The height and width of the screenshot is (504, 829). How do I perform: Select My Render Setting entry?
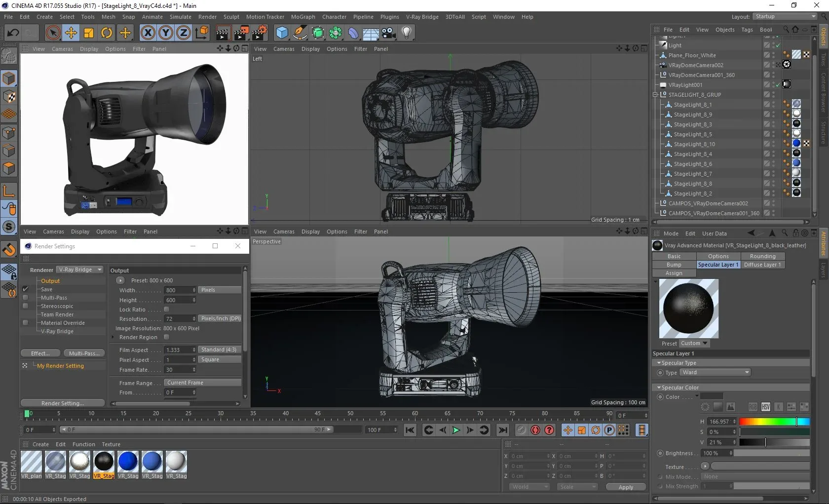[60, 366]
